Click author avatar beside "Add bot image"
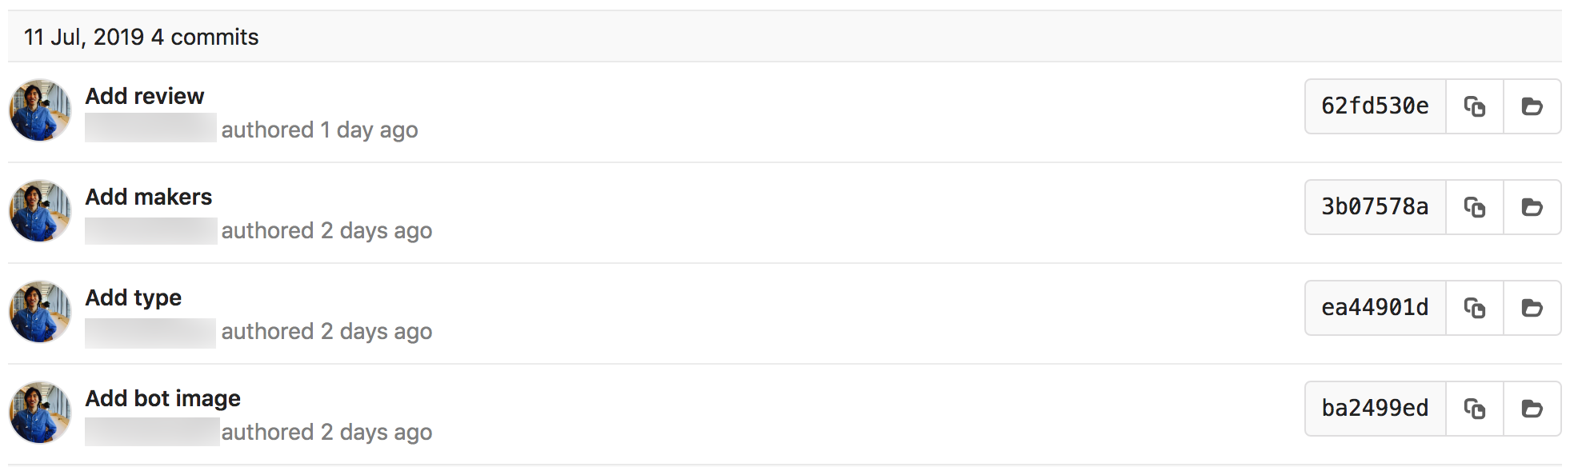Viewport: 1570px width, 467px height. [40, 413]
